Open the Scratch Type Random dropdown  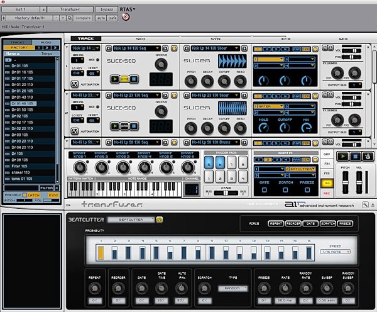[x=232, y=288]
